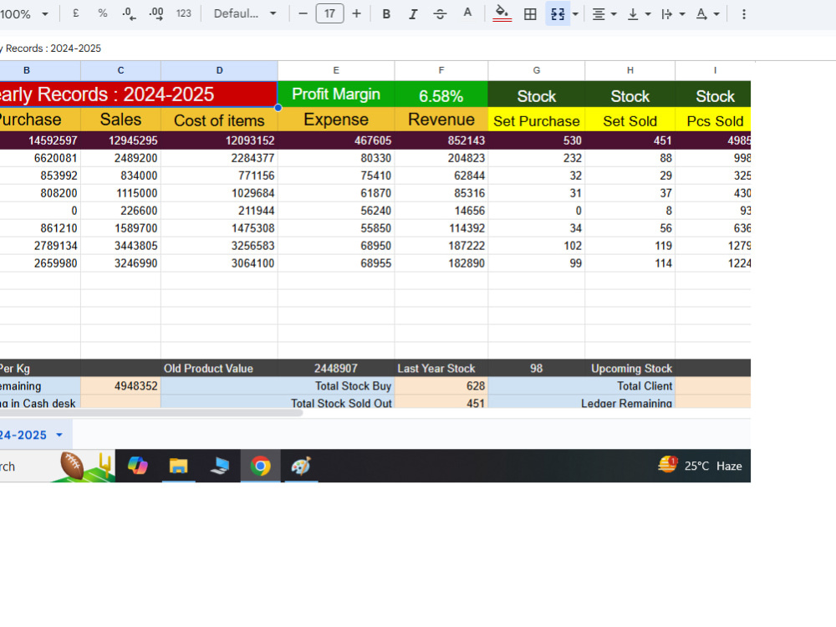Open text wrapping dropdown
836x627 pixels.
coord(673,14)
